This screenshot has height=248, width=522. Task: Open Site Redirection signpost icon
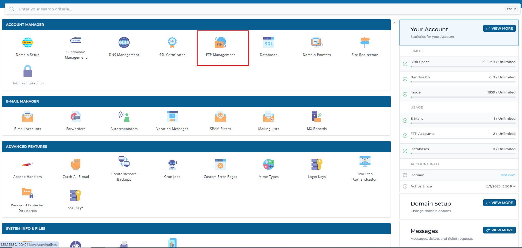[365, 43]
